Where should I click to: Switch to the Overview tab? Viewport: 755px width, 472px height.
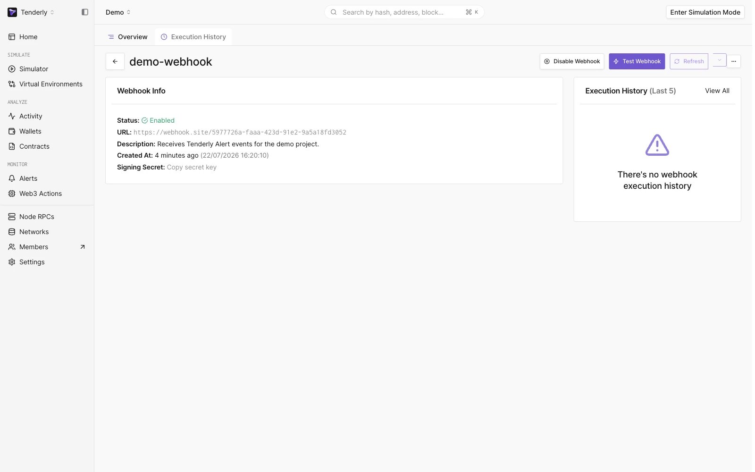point(127,37)
